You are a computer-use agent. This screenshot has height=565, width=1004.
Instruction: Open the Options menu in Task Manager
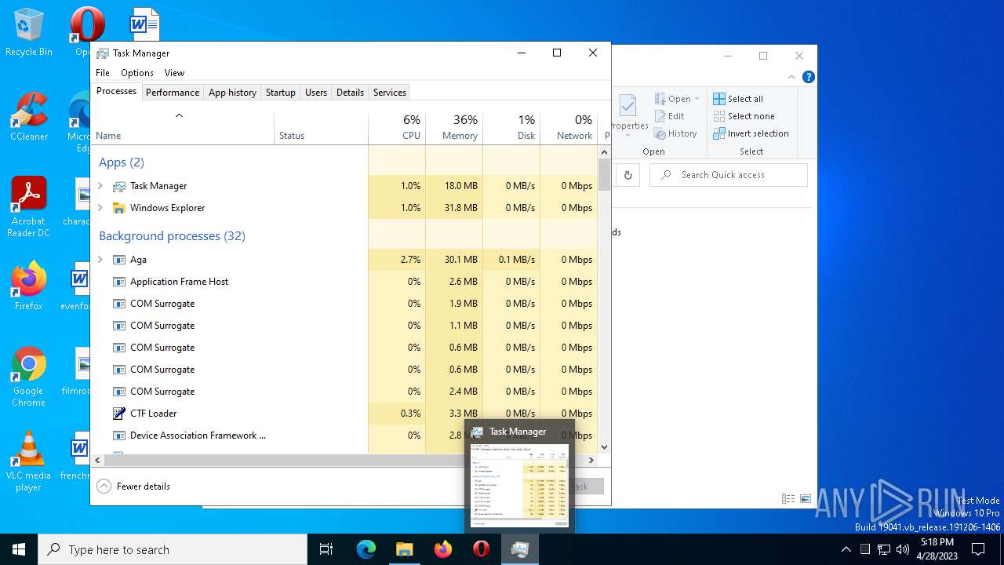point(137,73)
